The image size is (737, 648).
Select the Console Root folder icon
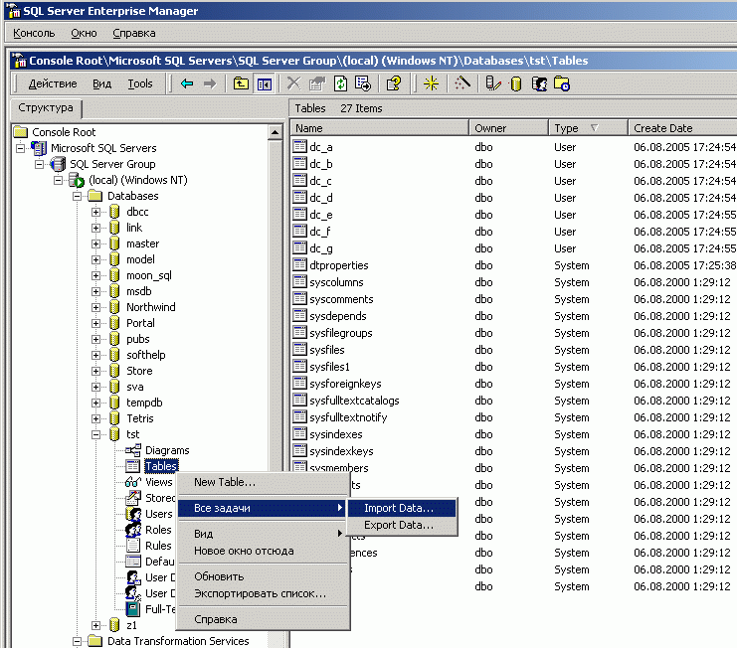pyautogui.click(x=21, y=132)
